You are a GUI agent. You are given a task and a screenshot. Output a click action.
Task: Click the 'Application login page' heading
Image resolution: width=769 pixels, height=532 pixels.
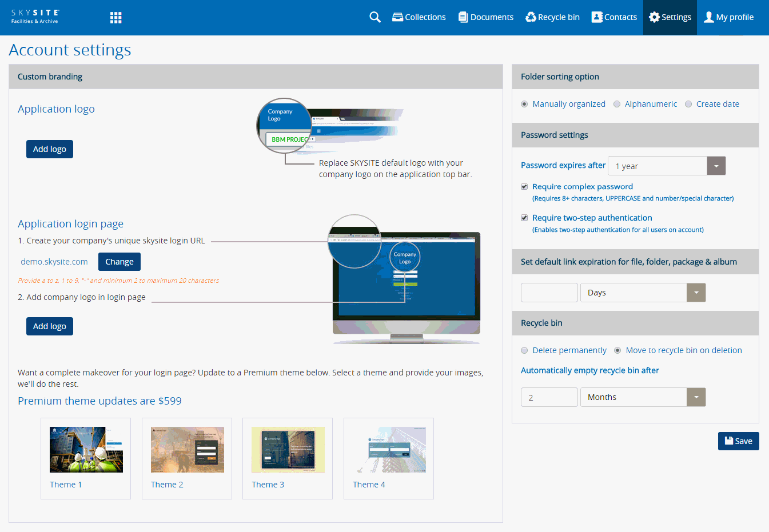coord(70,224)
